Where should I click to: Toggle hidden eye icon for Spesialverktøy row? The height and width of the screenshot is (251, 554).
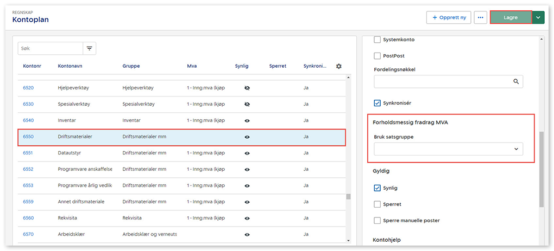(247, 104)
